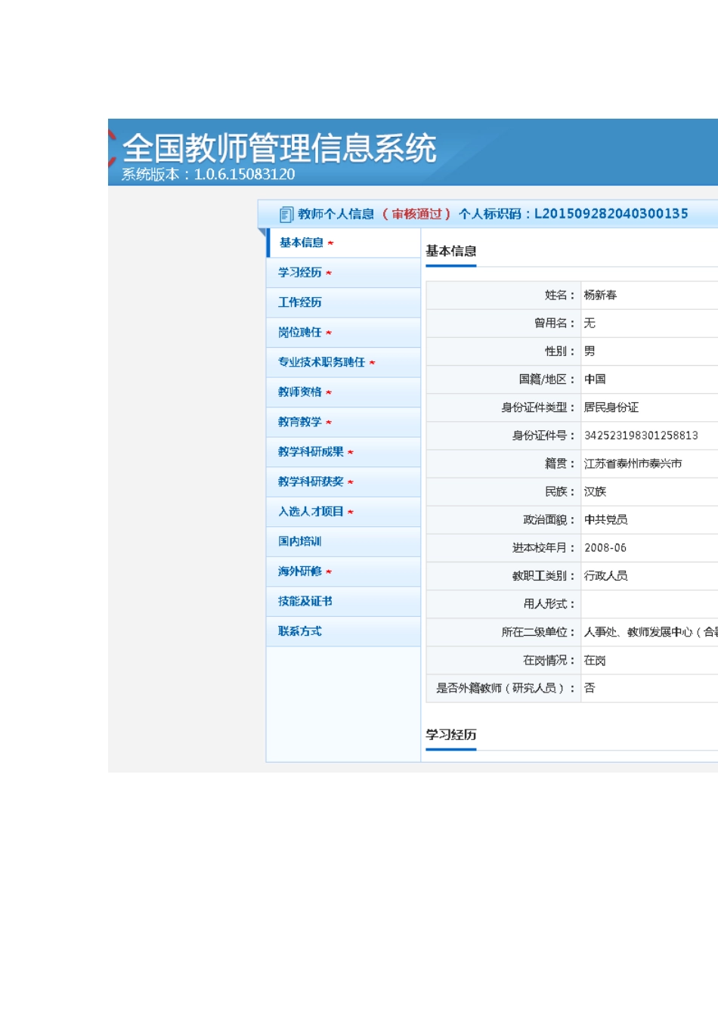
Task: Select 学习经历 in the left sidebar
Action: (300, 273)
